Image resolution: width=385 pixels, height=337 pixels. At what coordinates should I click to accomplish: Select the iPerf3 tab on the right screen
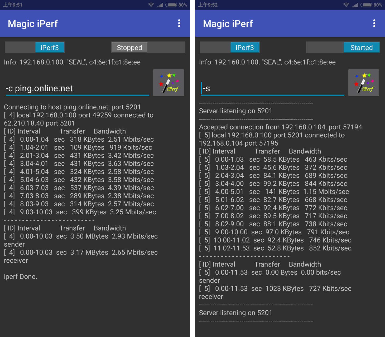(x=245, y=47)
